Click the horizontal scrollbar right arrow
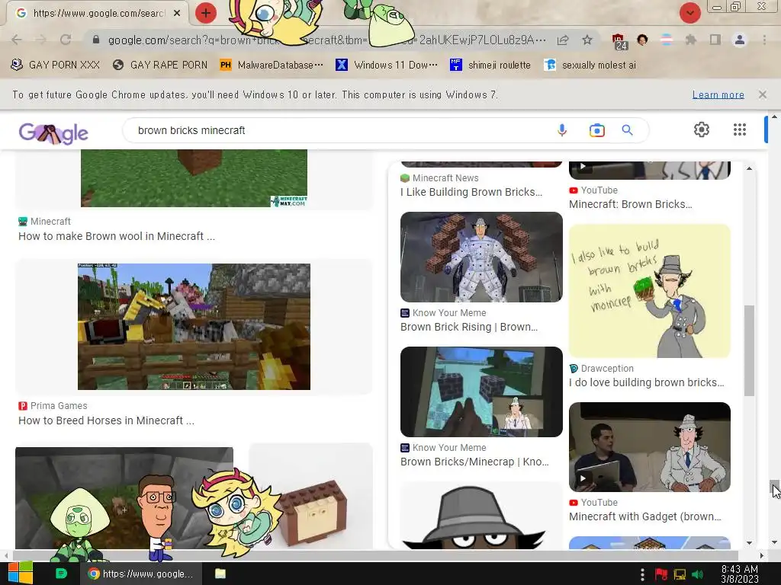This screenshot has height=585, width=781. 762,555
